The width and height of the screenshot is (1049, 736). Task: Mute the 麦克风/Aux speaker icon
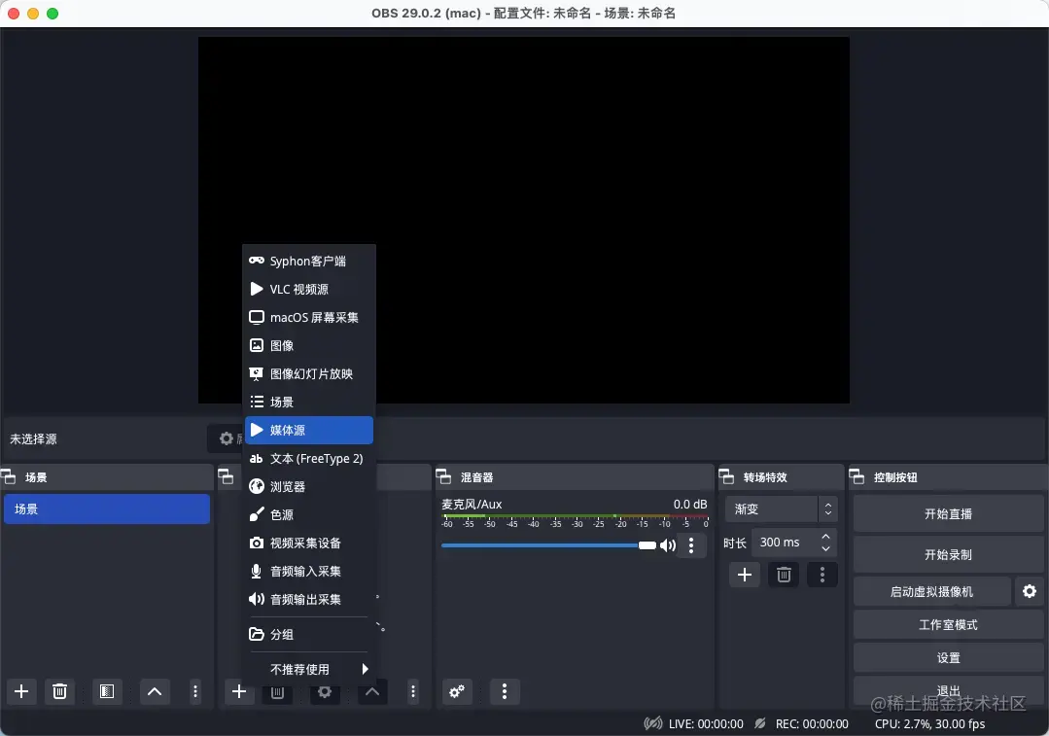(x=668, y=545)
